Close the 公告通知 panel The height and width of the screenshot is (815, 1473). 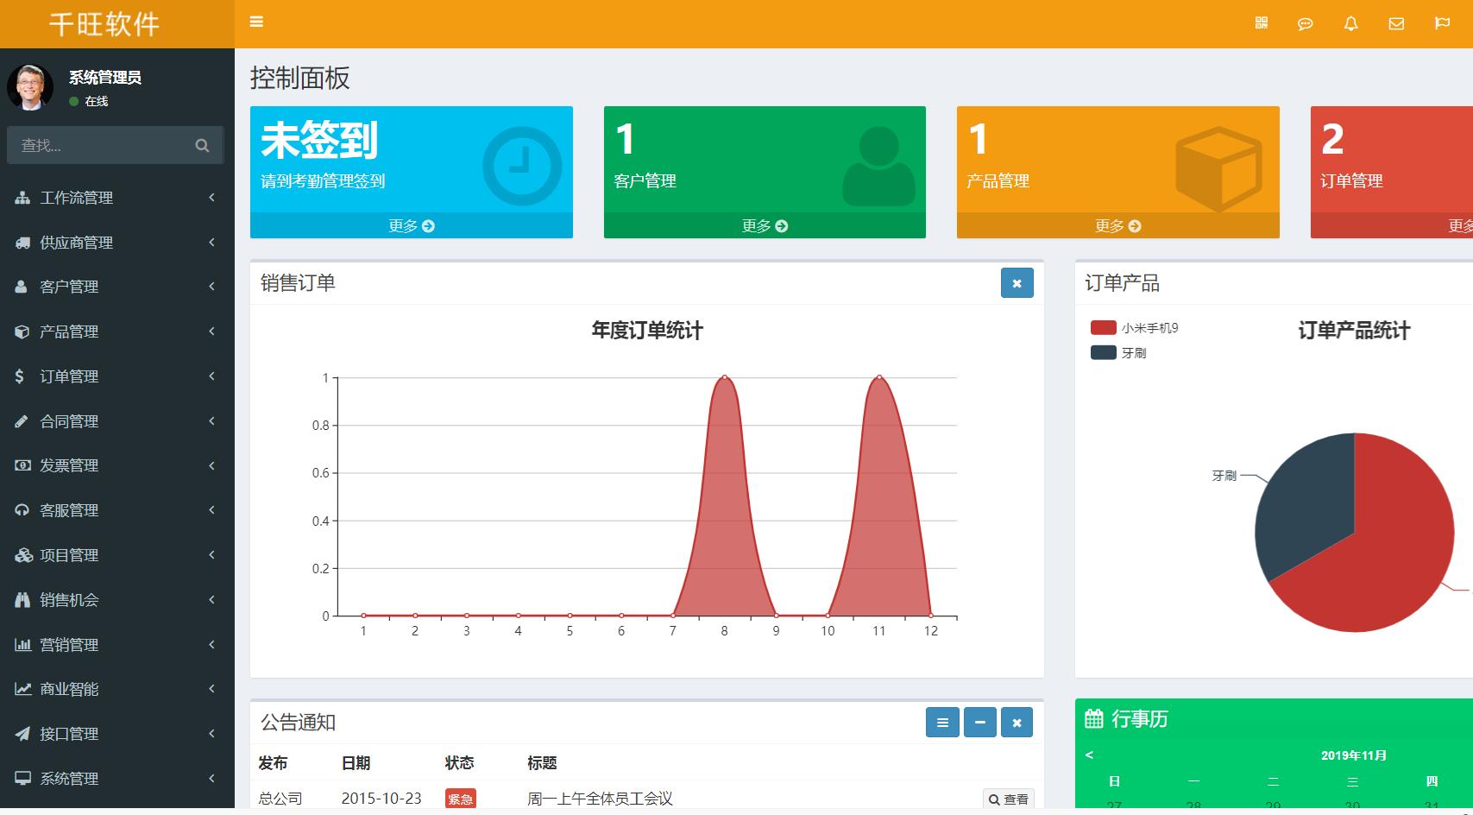click(1017, 723)
